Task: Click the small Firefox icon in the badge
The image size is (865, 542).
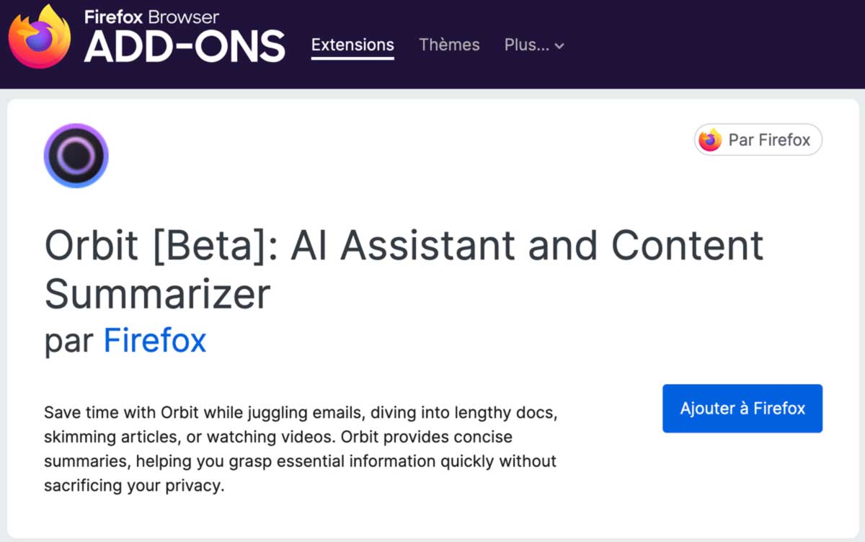Action: coord(710,140)
